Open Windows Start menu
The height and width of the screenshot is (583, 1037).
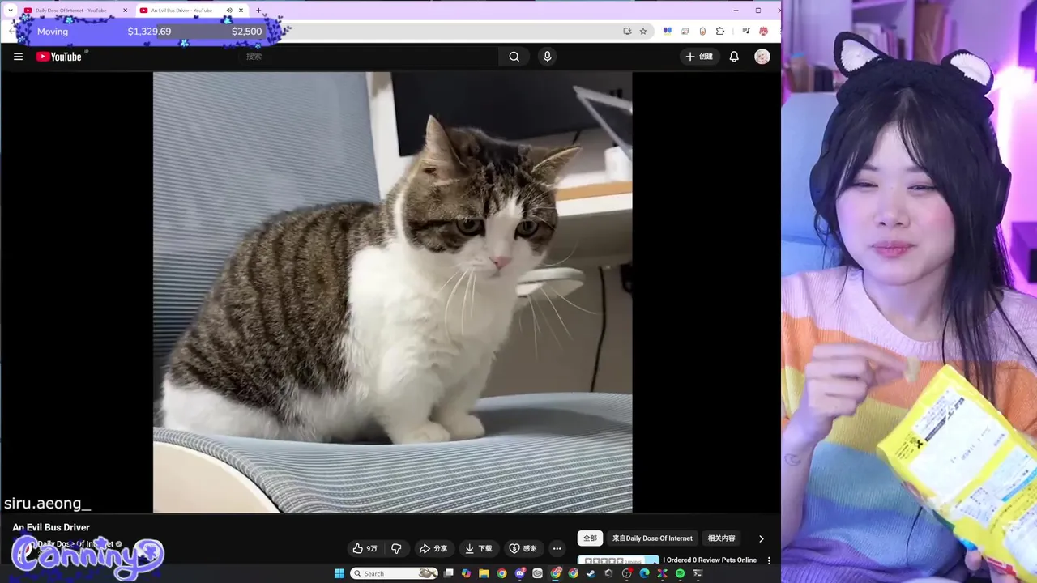(x=339, y=573)
